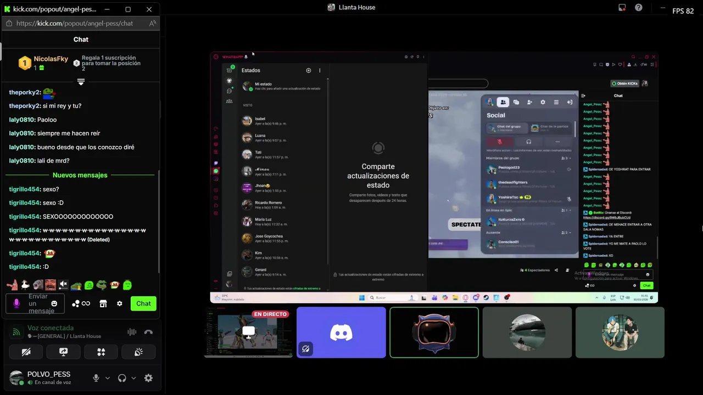Insert the Pepe frog emote
Image resolution: width=703 pixels, height=395 pixels.
coord(102,285)
